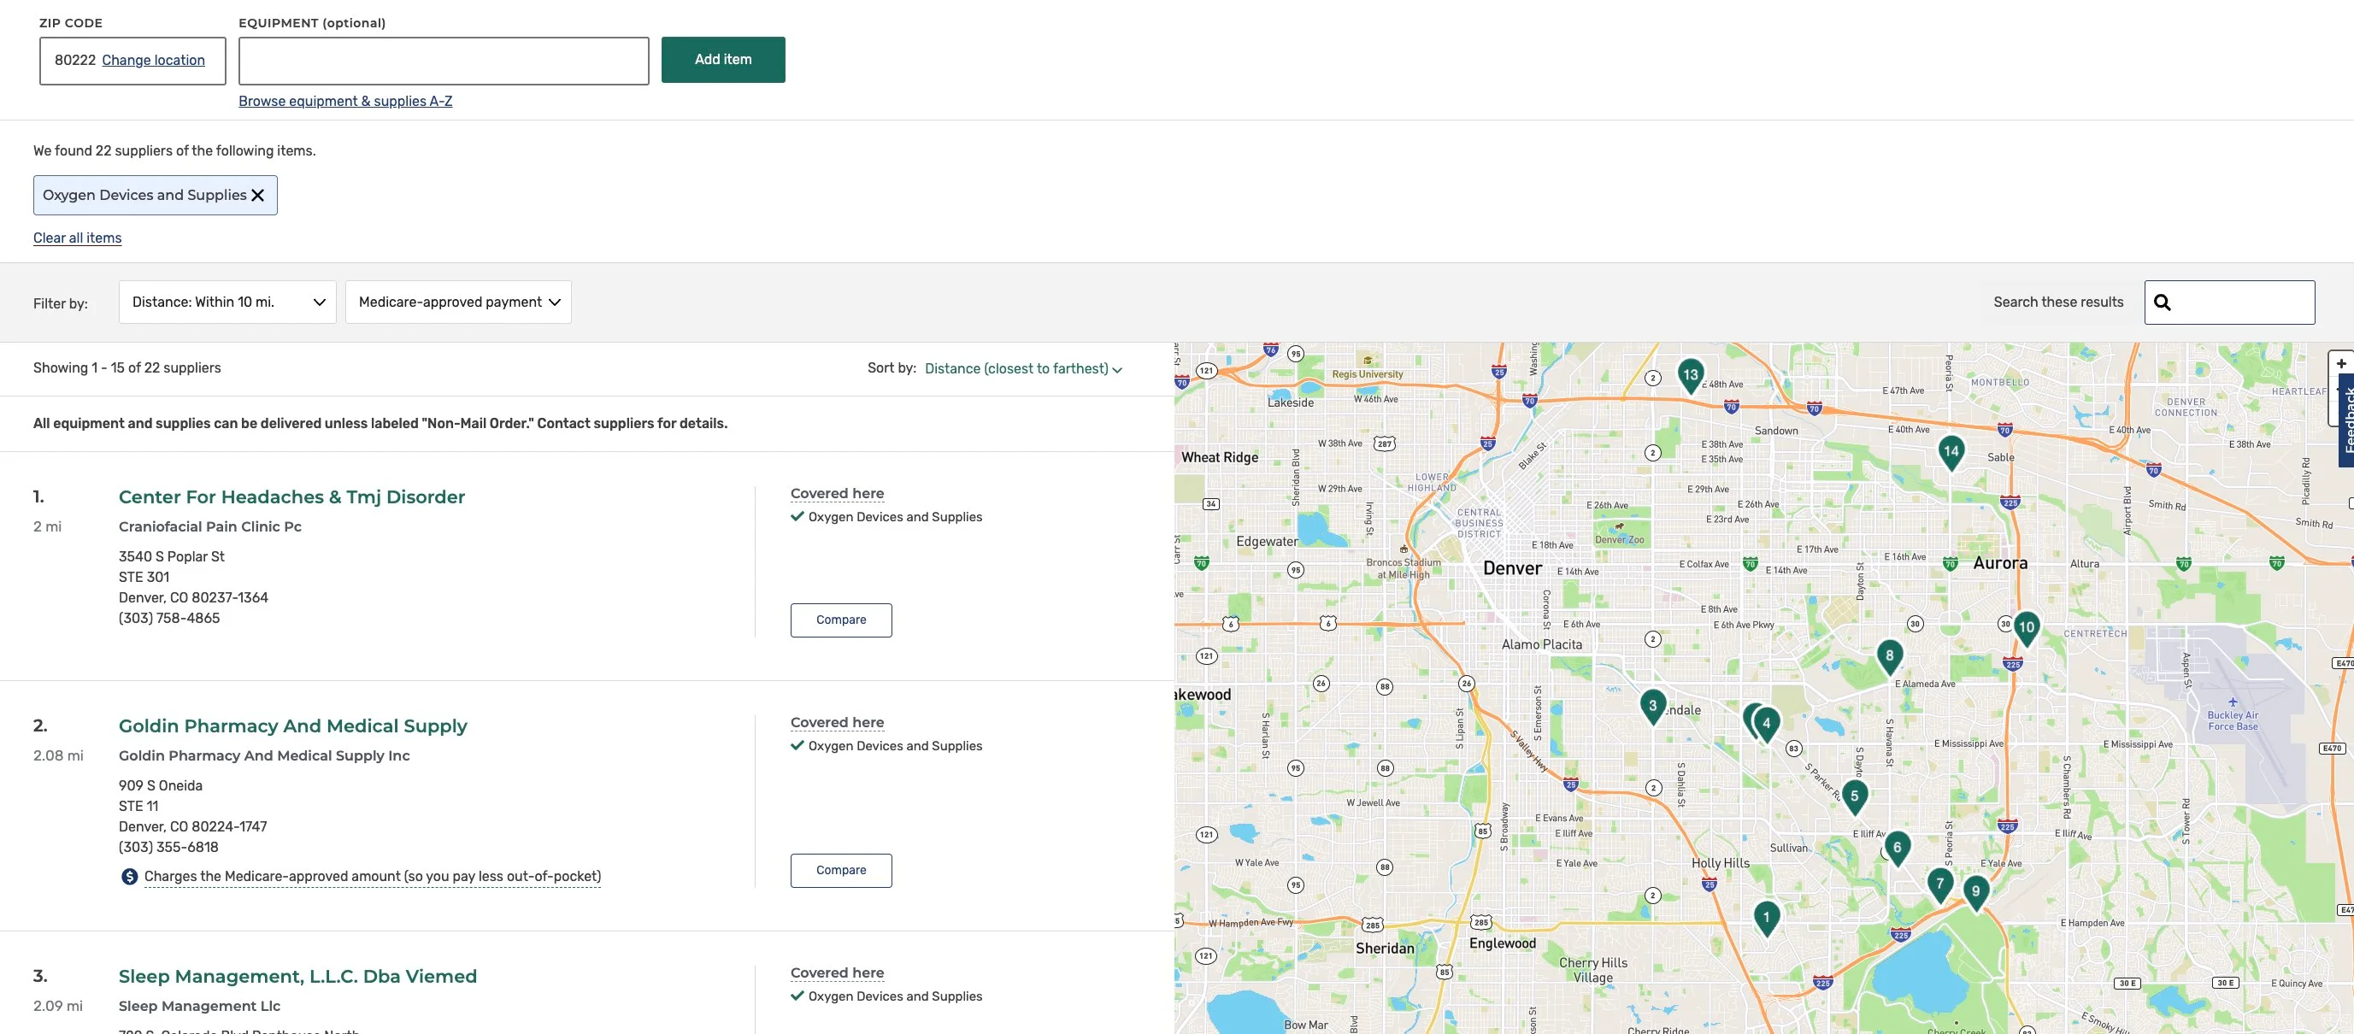The image size is (2354, 1034).
Task: Click the Denver city label on map
Action: click(x=1512, y=568)
